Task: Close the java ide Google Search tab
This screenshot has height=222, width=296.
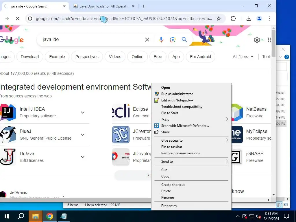Action: 64,6
